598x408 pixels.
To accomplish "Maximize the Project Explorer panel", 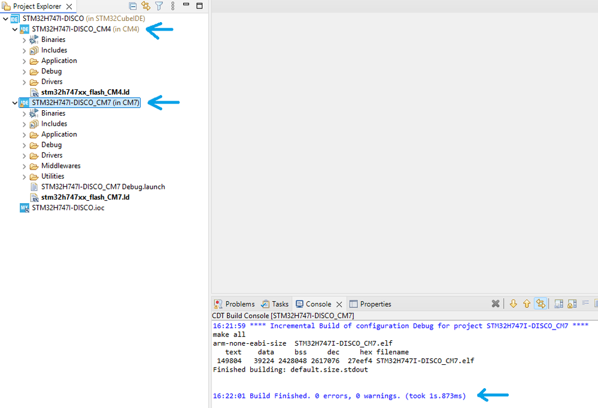I will coord(199,6).
